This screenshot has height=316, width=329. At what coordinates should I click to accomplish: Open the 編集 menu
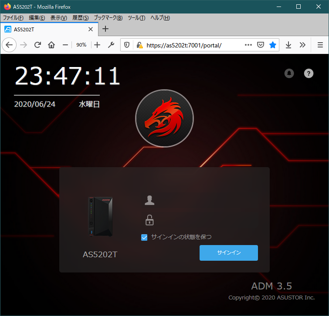pos(37,18)
